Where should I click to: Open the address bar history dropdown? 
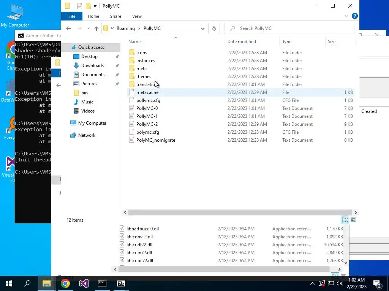click(203, 29)
